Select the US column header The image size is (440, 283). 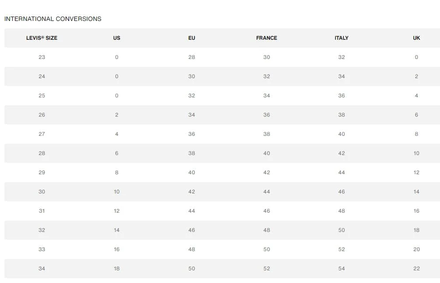tap(117, 38)
